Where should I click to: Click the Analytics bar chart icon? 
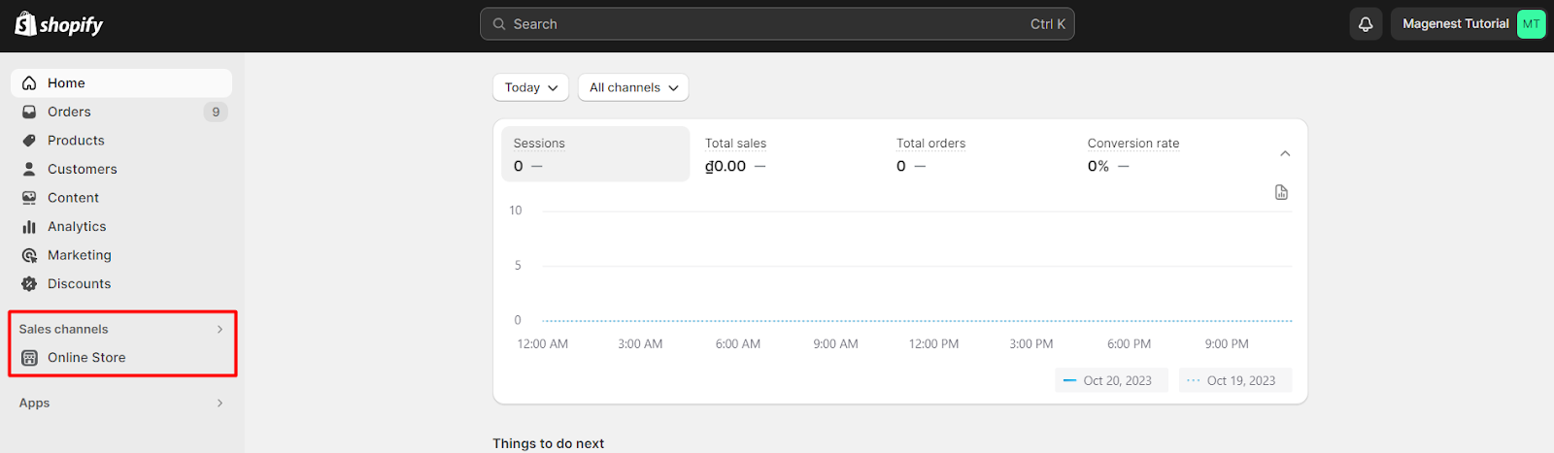tap(29, 226)
